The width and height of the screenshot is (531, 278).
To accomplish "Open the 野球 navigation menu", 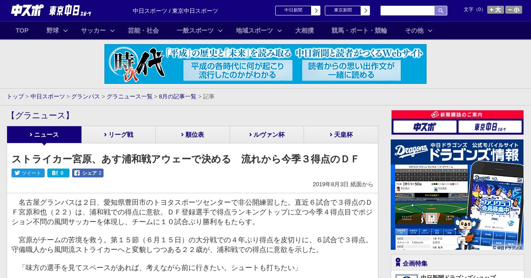I will (53, 30).
